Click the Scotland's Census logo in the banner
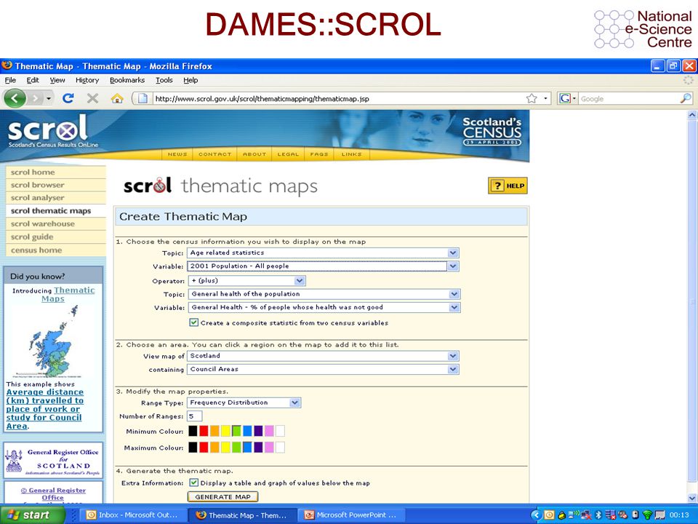Screen dimensions: 698x524 coord(492,130)
